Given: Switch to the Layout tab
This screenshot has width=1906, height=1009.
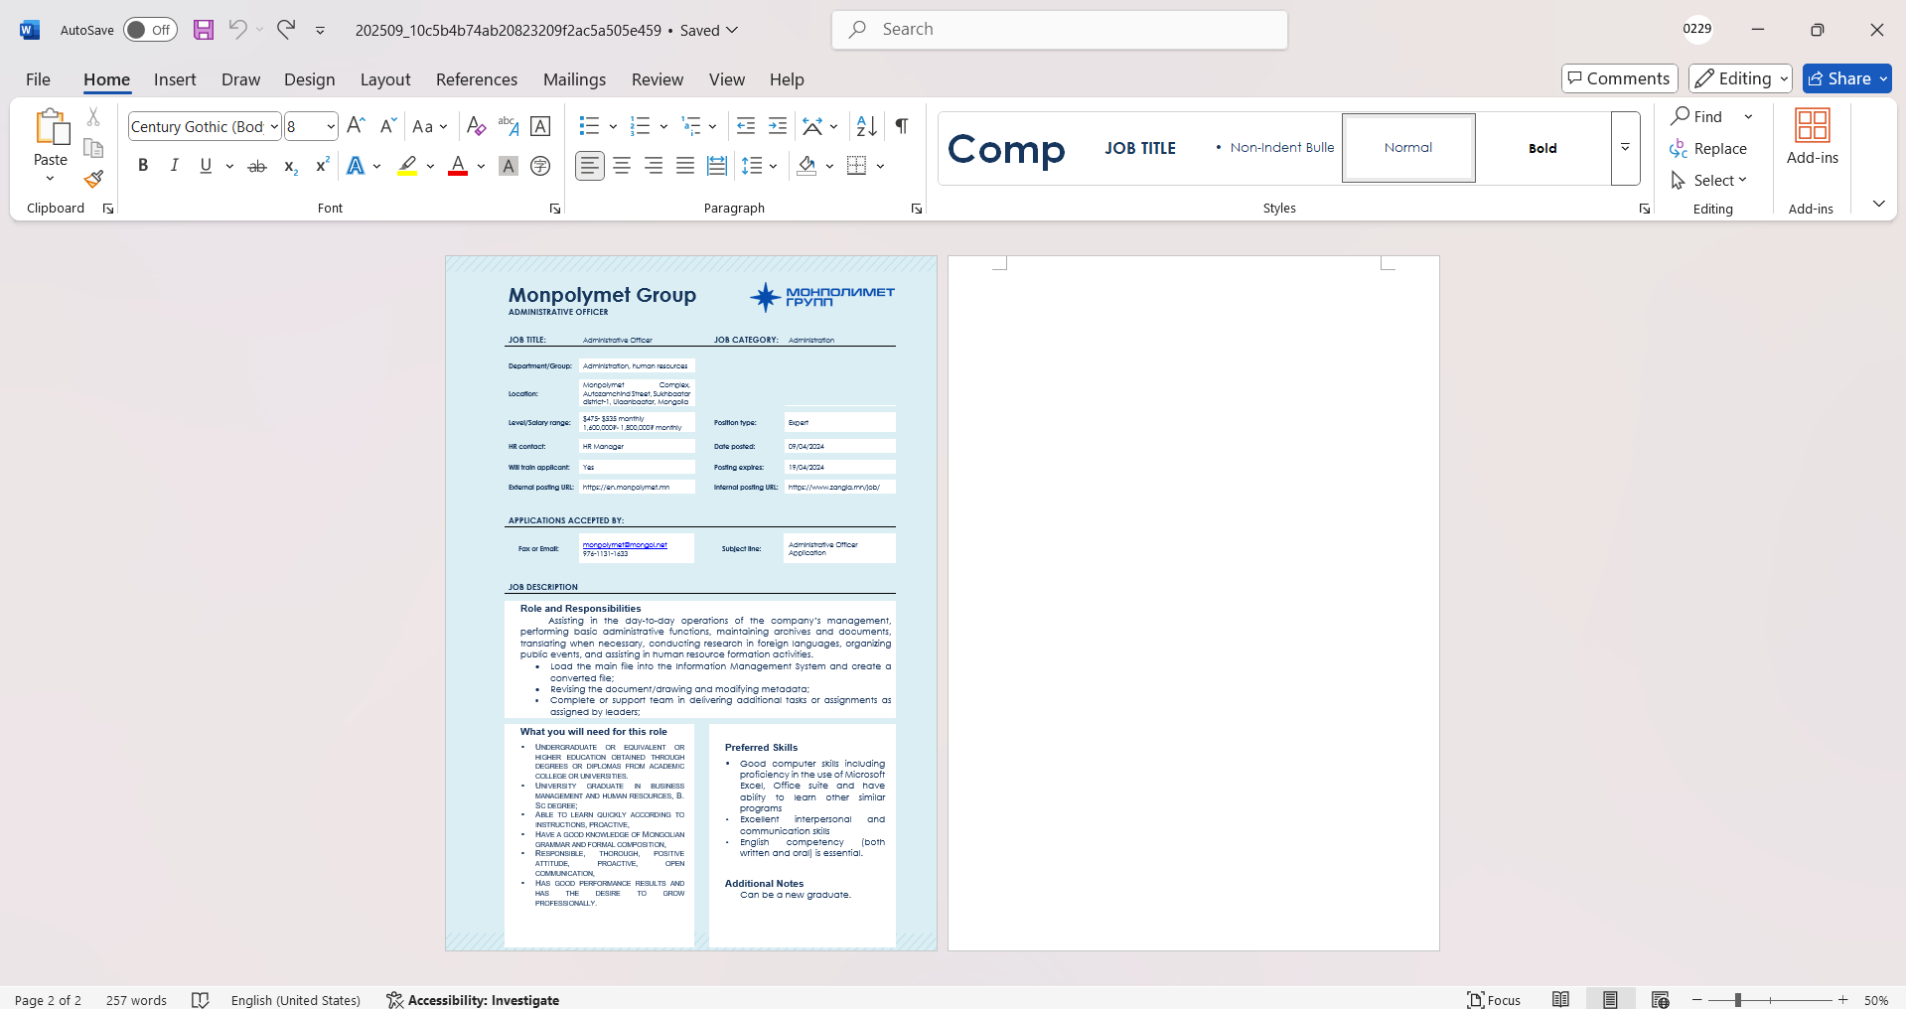Looking at the screenshot, I should (385, 79).
